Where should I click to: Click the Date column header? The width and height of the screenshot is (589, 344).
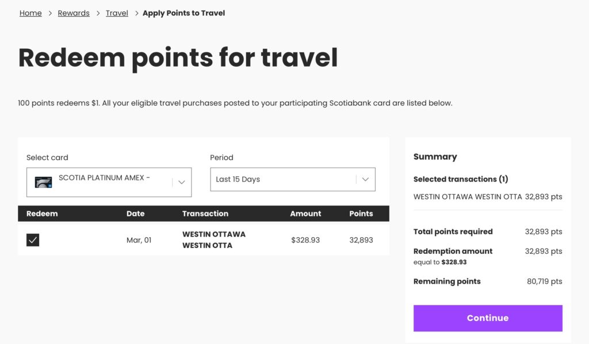click(136, 214)
